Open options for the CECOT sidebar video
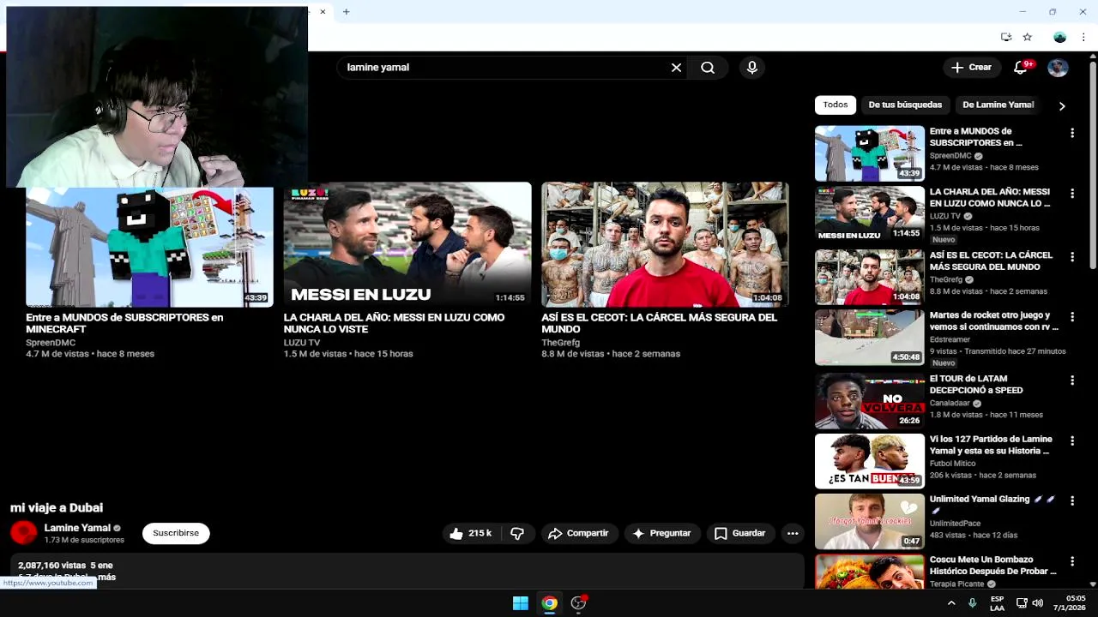Screen dimensions: 1098x617 [1071, 257]
